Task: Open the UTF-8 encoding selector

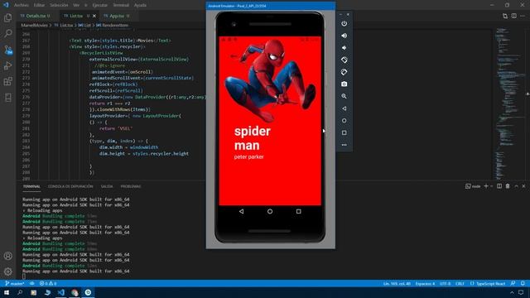Action: (446, 283)
